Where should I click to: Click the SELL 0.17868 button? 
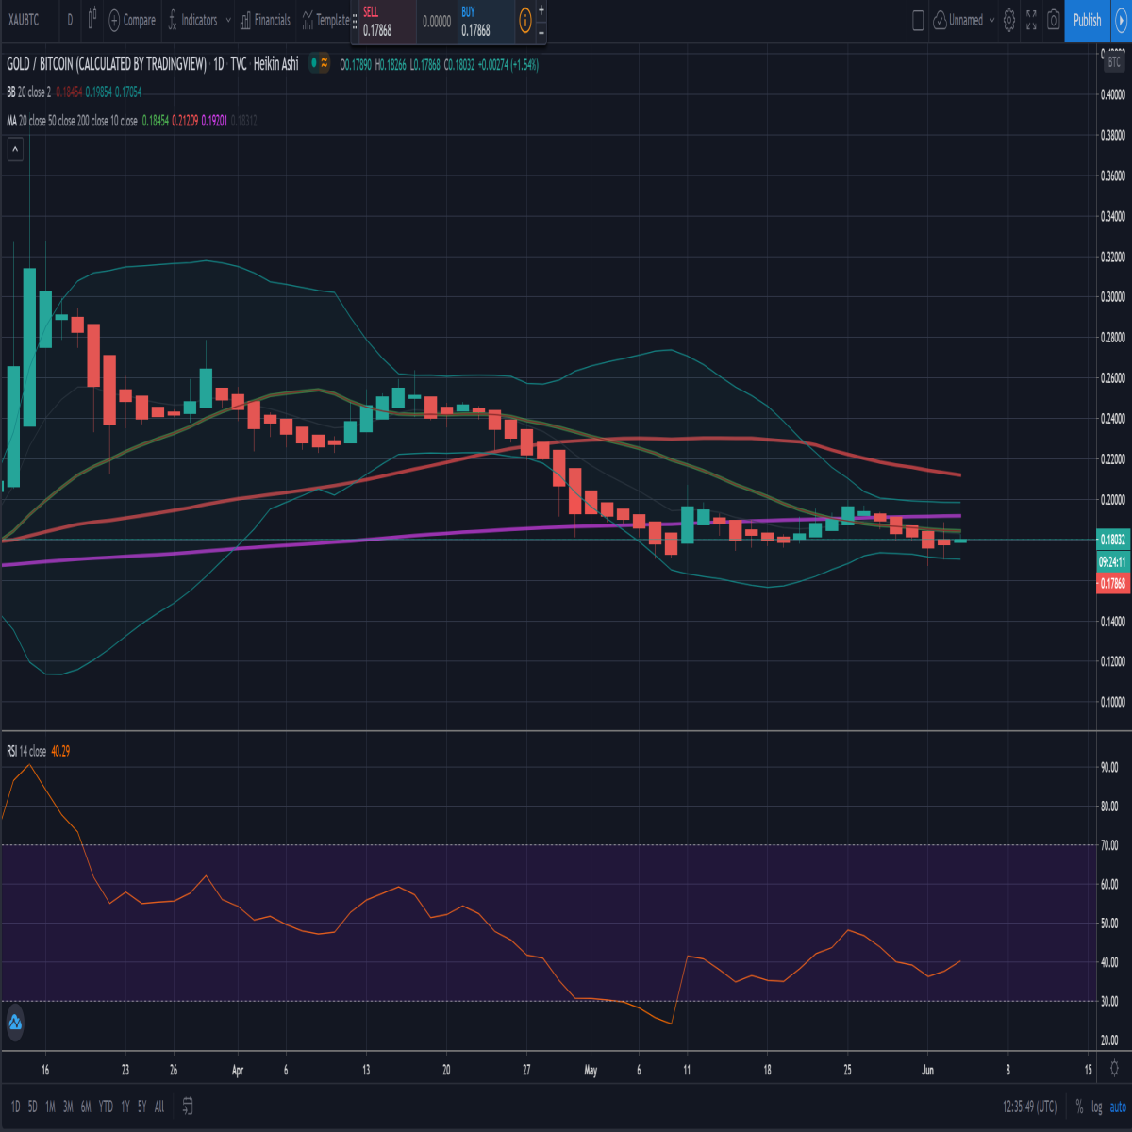click(382, 21)
